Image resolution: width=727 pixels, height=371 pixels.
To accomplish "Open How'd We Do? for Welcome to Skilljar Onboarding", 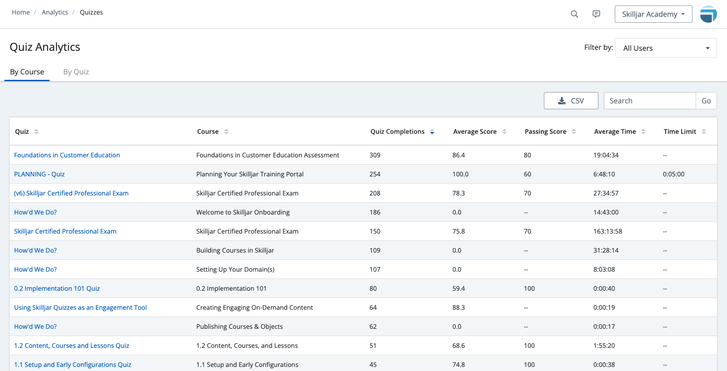I will [x=35, y=212].
